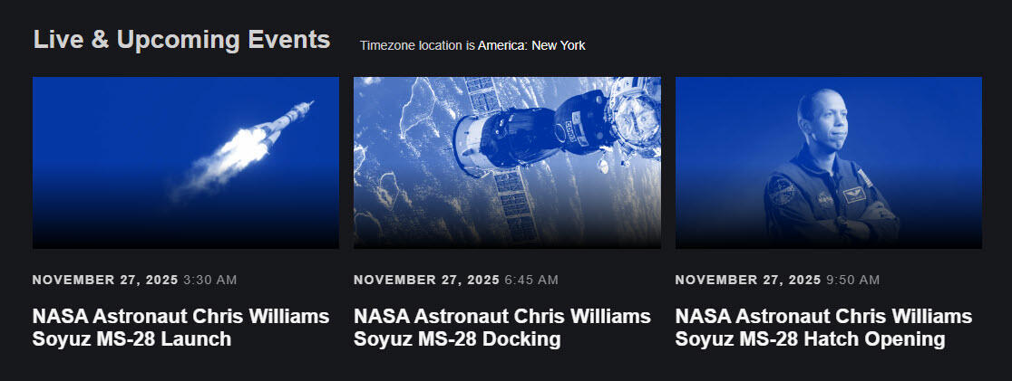Click the "Timezone location is" label text

417,45
